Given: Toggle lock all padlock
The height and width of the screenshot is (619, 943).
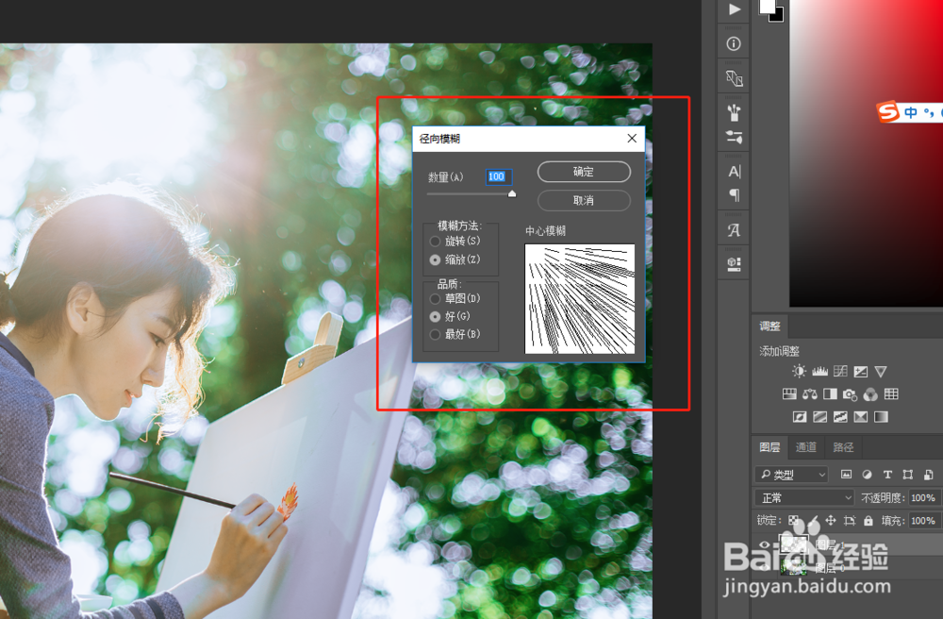Looking at the screenshot, I should (x=868, y=520).
